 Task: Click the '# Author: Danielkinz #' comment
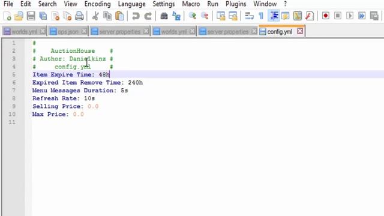coord(73,59)
